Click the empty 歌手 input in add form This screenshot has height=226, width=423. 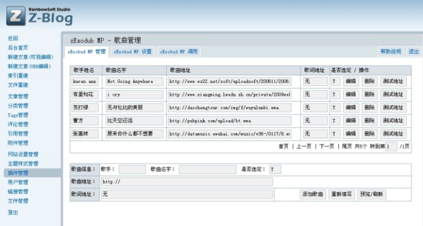pyautogui.click(x=132, y=169)
